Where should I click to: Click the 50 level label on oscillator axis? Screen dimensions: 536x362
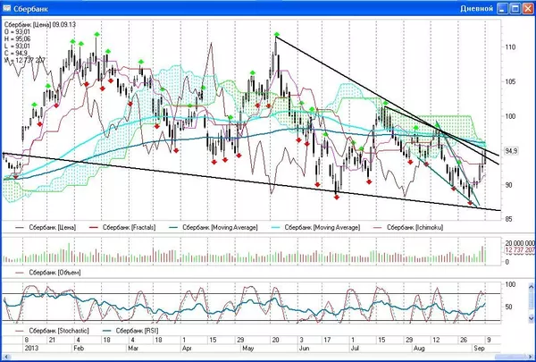pyautogui.click(x=509, y=307)
